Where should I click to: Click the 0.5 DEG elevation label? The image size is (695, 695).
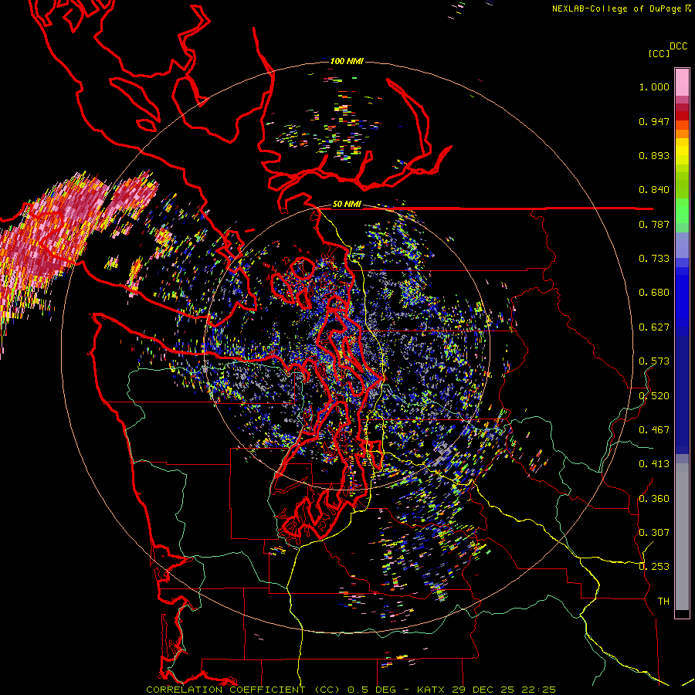[x=373, y=690]
